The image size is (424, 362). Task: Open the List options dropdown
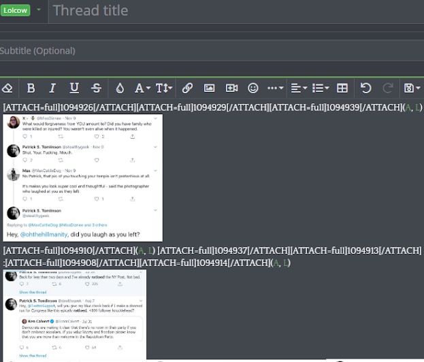321,88
